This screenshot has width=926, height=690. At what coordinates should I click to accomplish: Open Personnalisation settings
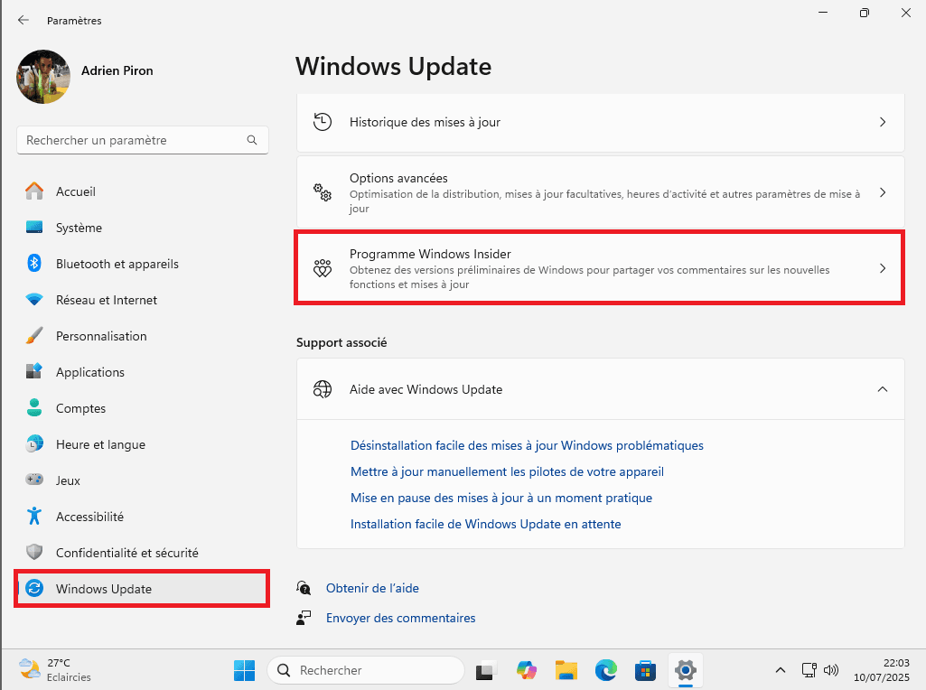(101, 336)
